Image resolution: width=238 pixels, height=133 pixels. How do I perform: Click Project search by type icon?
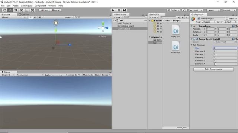click(179, 17)
